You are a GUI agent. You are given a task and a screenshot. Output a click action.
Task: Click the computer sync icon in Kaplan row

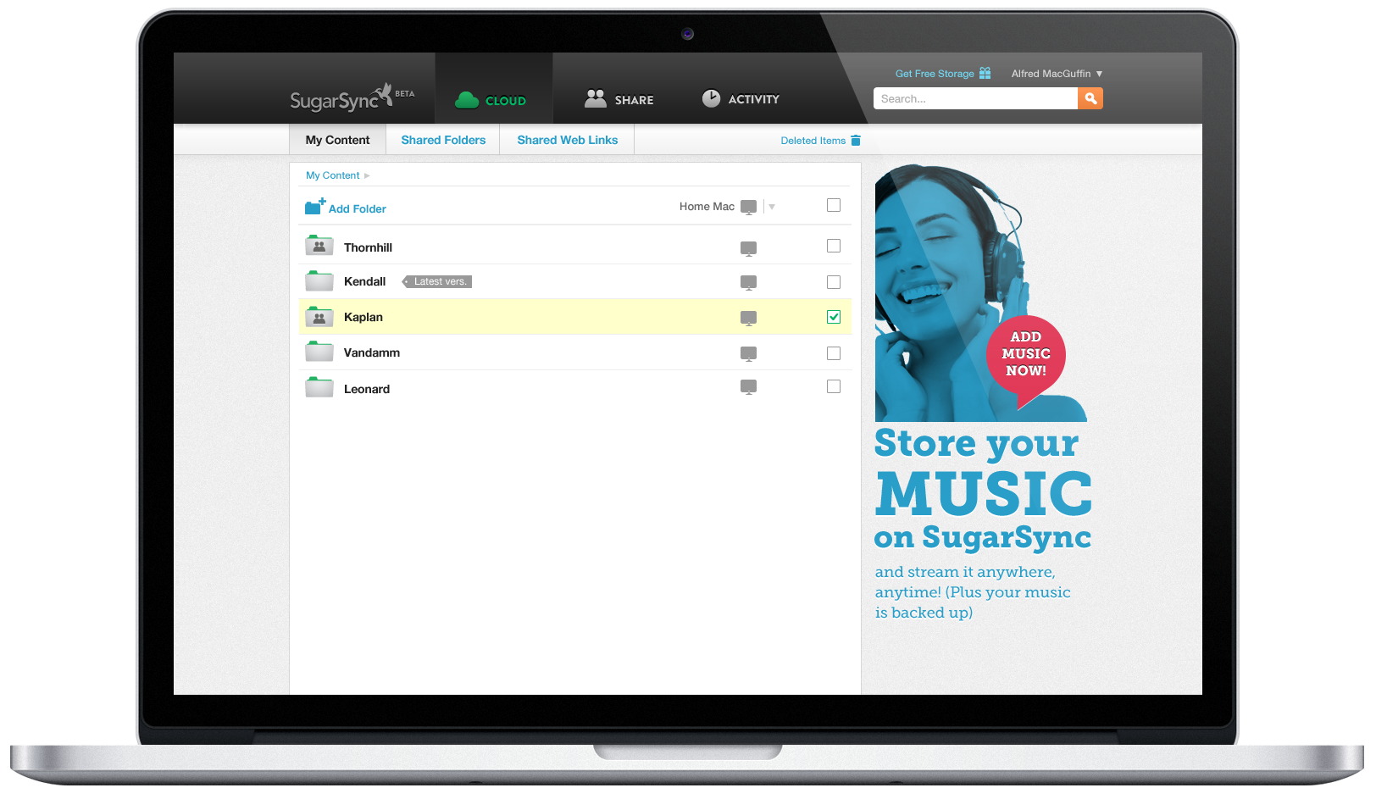[x=748, y=318]
